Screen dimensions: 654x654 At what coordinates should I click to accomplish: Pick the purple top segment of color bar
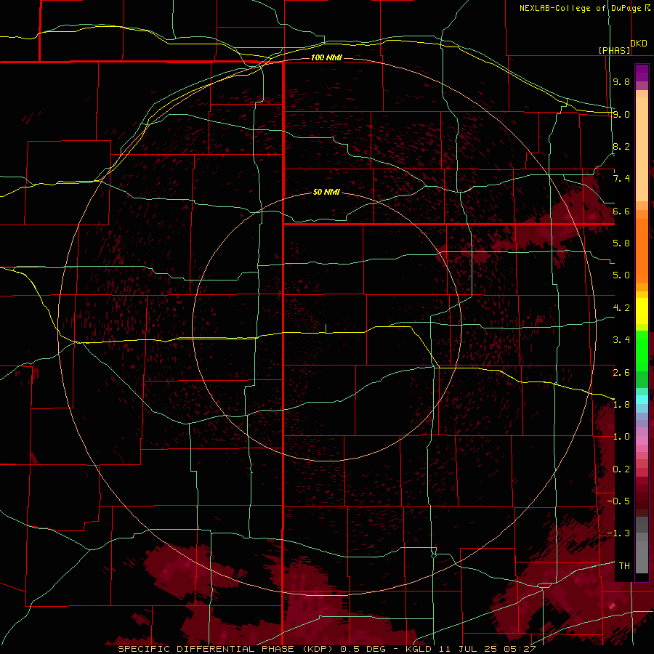tap(642, 73)
